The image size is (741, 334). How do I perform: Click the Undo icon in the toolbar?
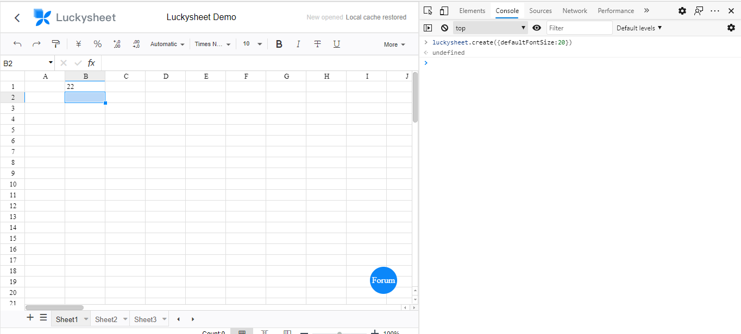(17, 44)
